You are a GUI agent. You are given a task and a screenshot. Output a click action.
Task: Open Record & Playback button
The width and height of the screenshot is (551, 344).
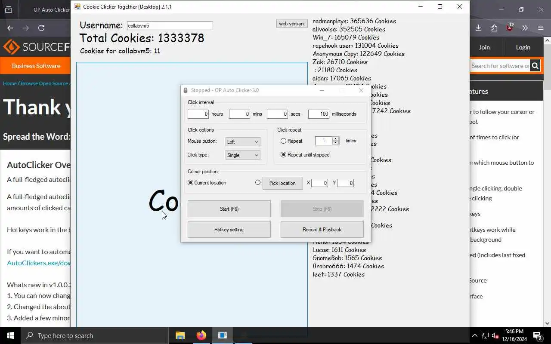pyautogui.click(x=322, y=229)
